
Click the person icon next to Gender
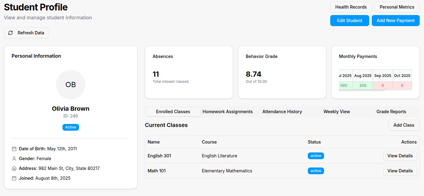click(14, 159)
